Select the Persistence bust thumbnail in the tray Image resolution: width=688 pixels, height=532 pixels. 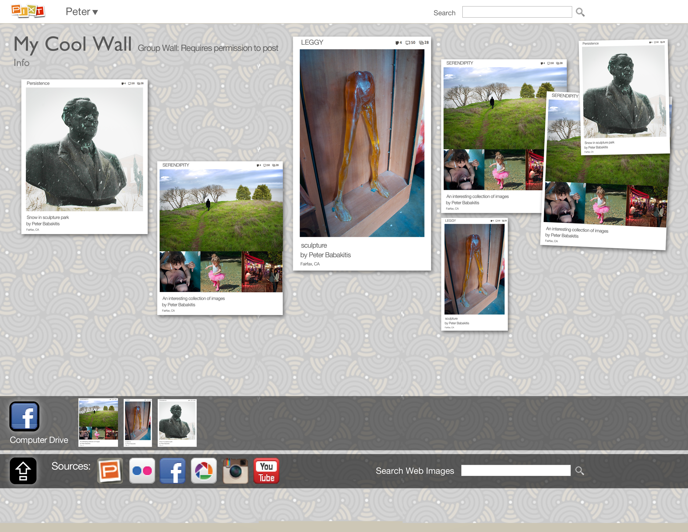tap(177, 422)
